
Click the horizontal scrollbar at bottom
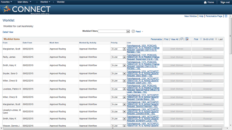point(113,129)
